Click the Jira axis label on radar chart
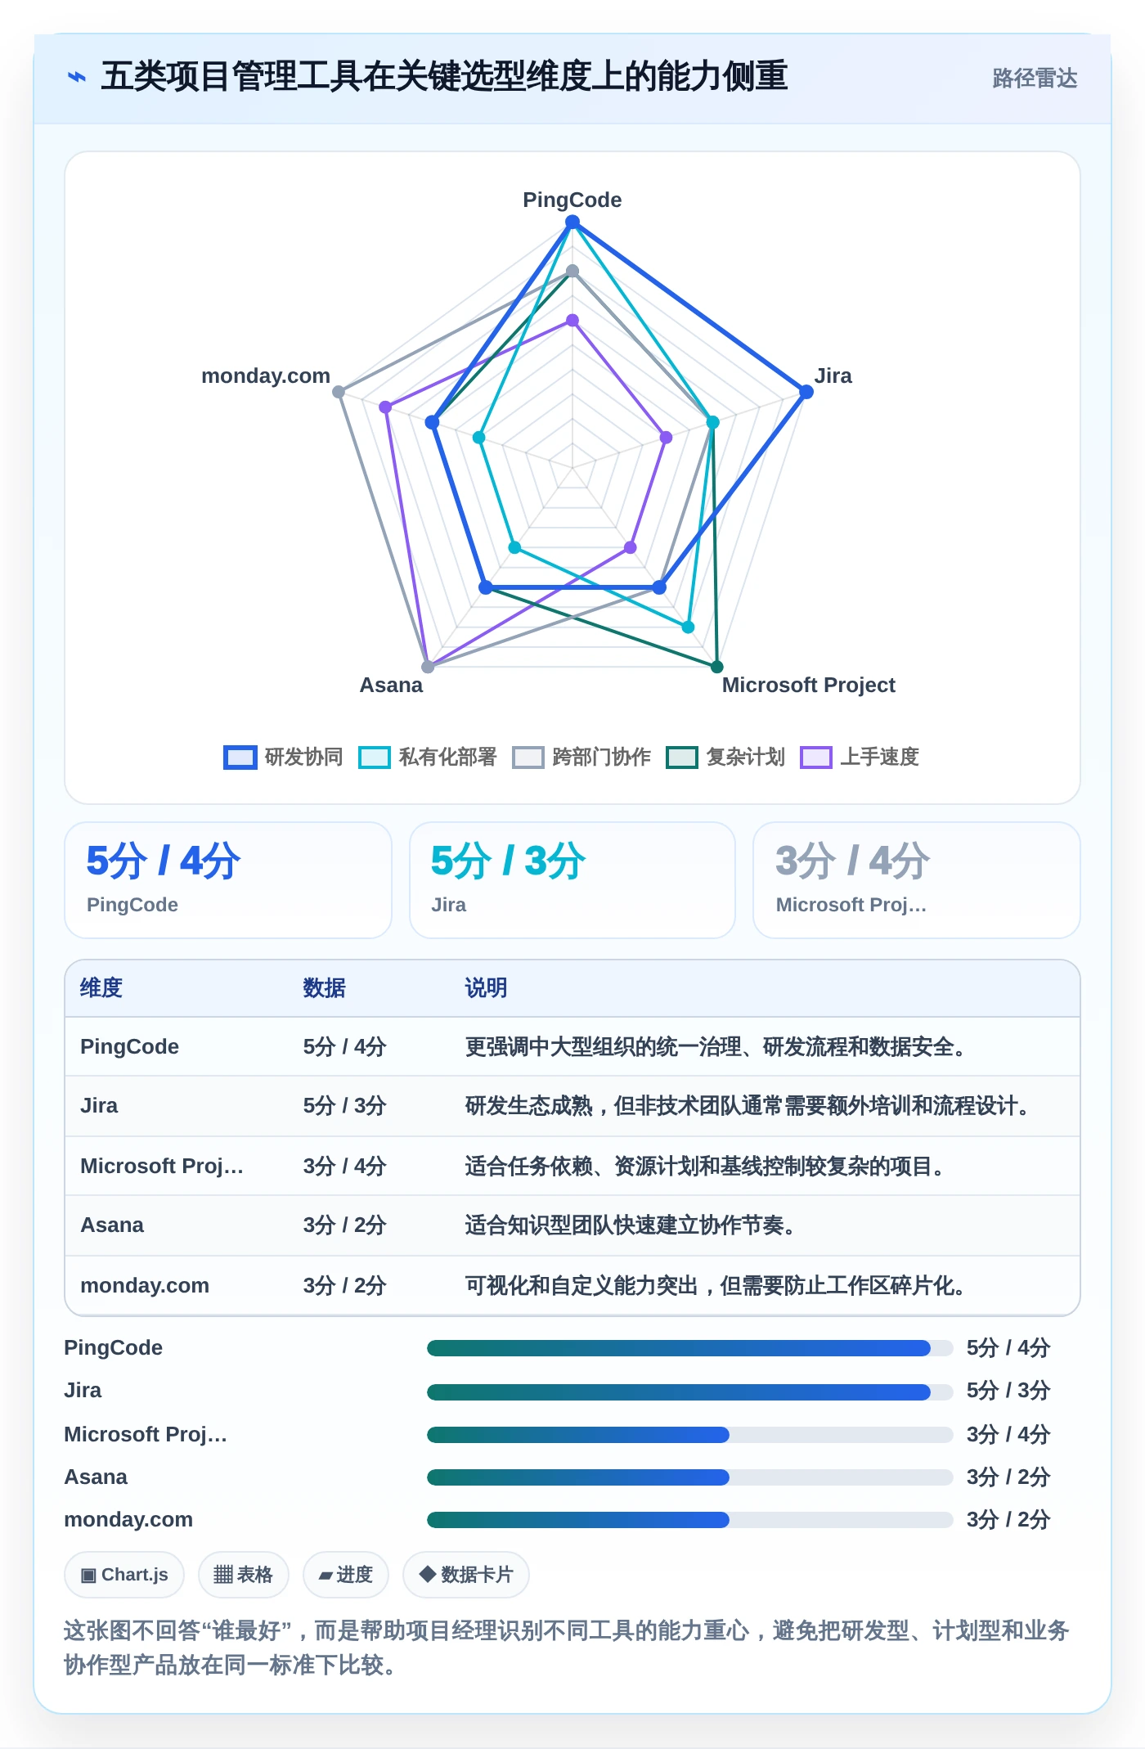1145x1749 pixels. 833,375
